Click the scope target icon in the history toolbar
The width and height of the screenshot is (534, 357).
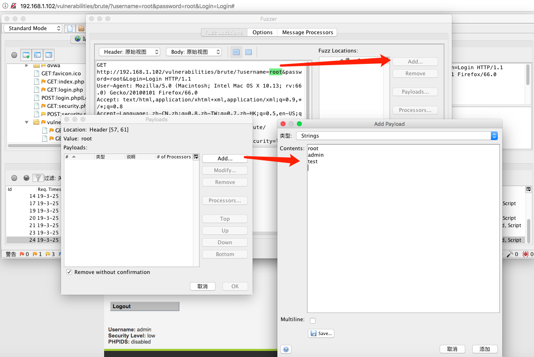point(14,177)
